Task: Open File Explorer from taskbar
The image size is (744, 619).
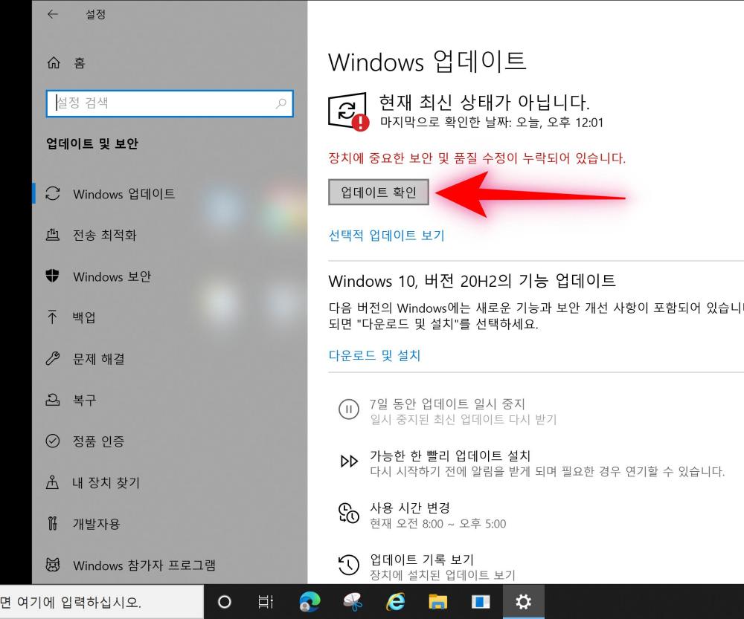Action: [438, 602]
